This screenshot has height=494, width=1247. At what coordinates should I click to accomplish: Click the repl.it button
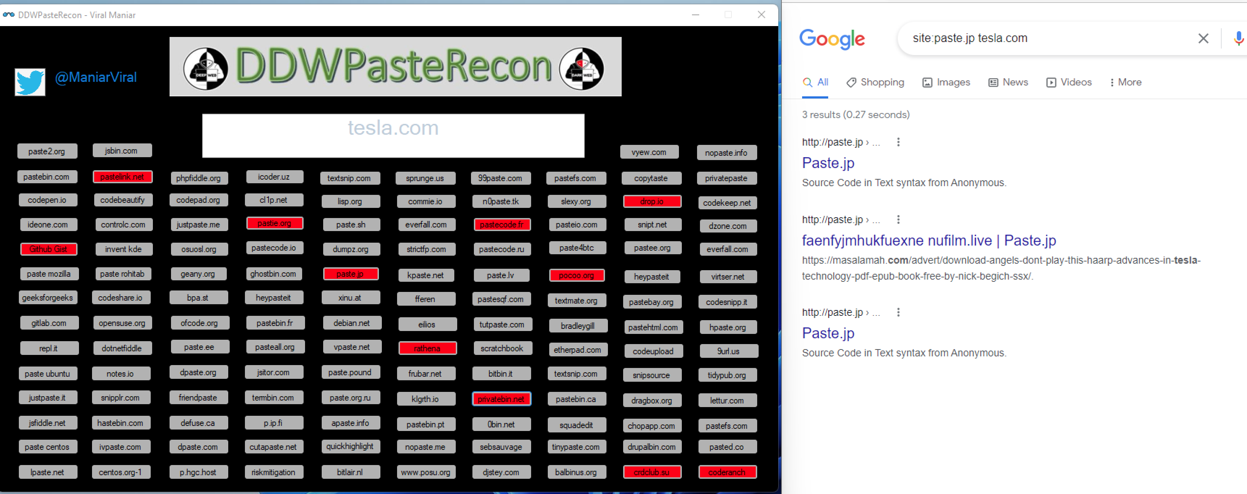pyautogui.click(x=49, y=348)
